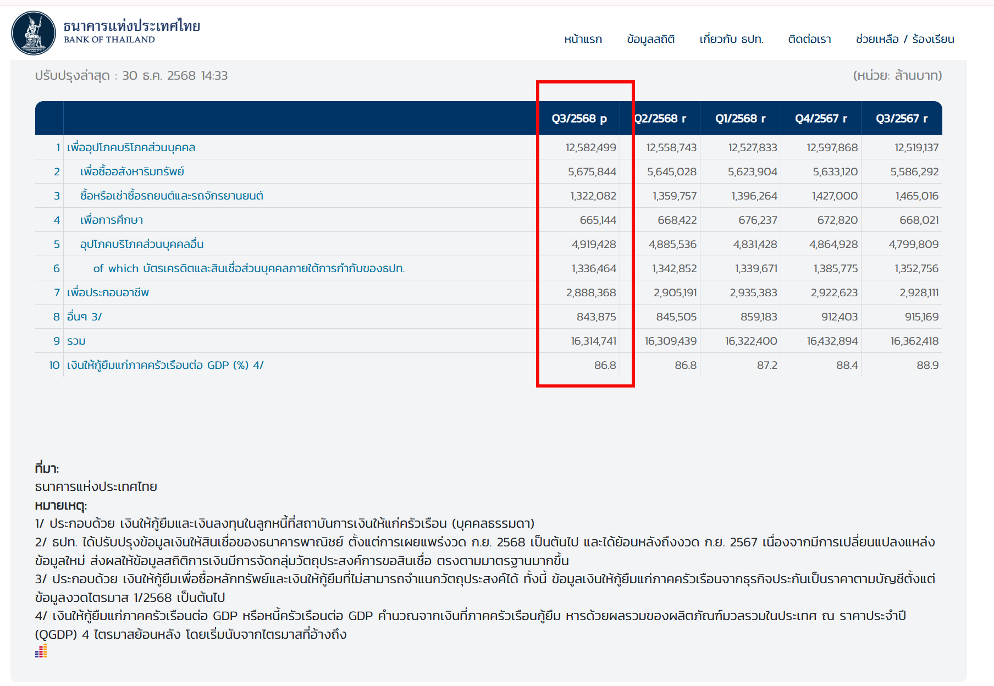This screenshot has height=686, width=994.
Task: Click the small colored chart icon below the notes
Action: (x=41, y=651)
